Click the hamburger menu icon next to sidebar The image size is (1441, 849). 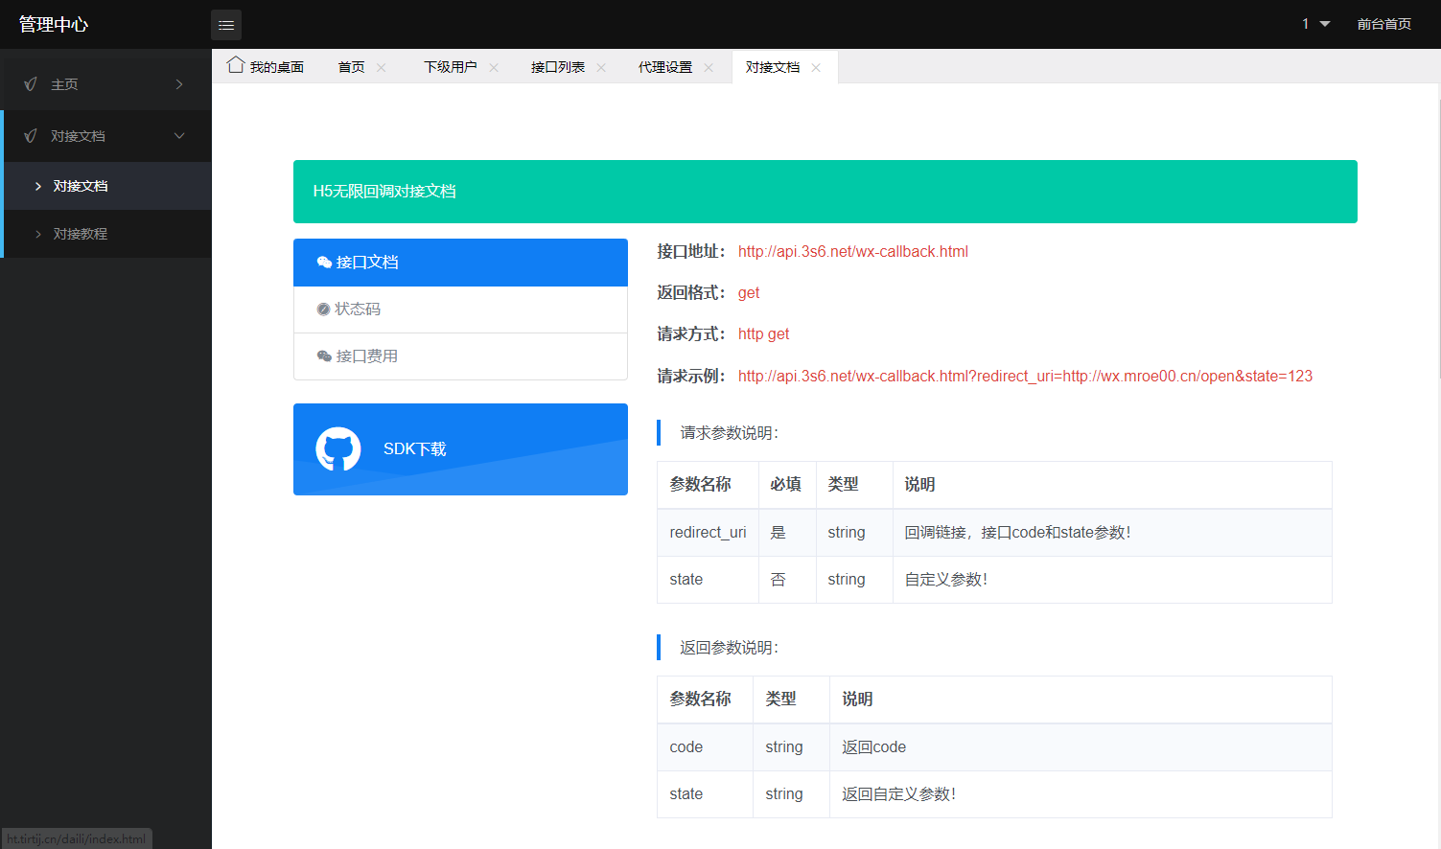(x=226, y=24)
